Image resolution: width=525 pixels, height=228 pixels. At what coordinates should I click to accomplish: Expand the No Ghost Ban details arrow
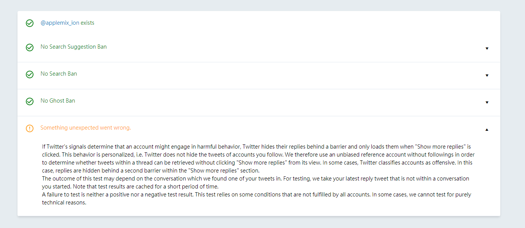click(x=487, y=103)
